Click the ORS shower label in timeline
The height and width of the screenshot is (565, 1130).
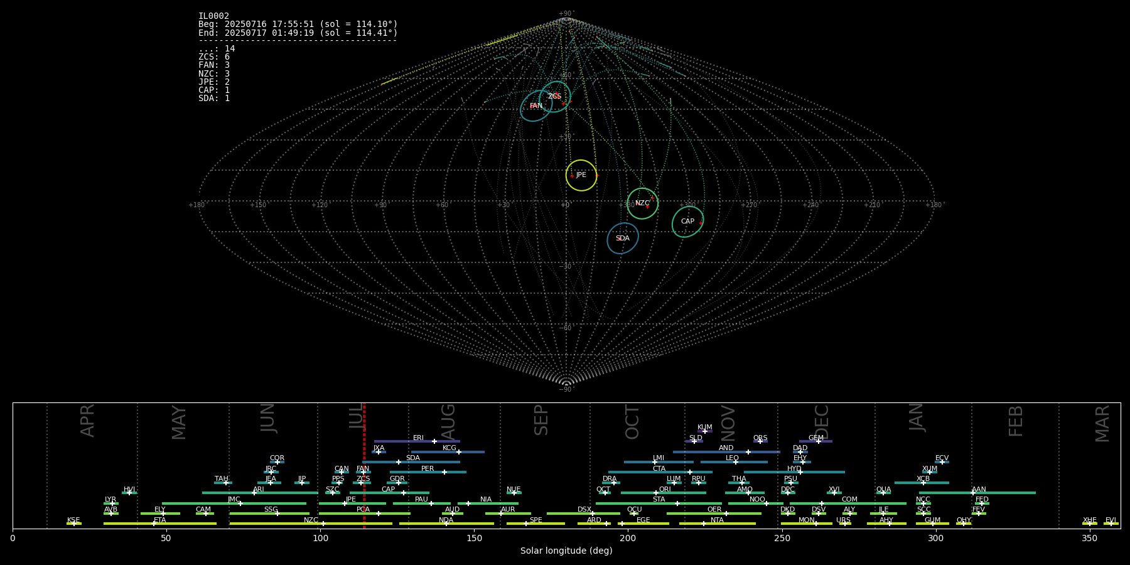point(760,438)
